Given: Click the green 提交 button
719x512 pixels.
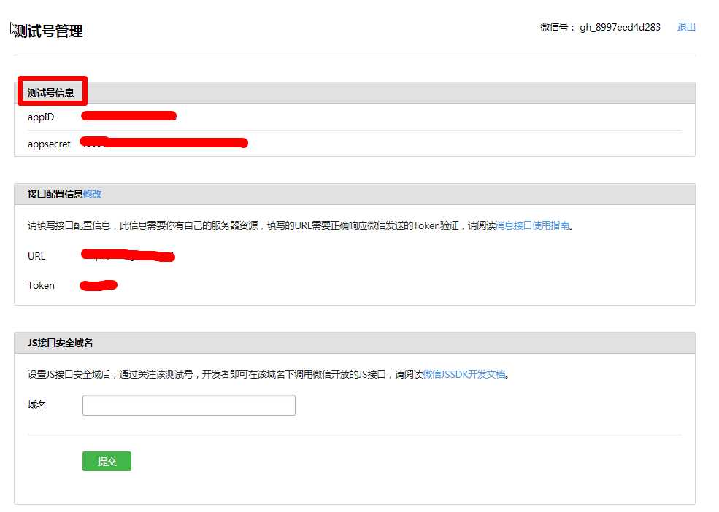Looking at the screenshot, I should point(107,461).
